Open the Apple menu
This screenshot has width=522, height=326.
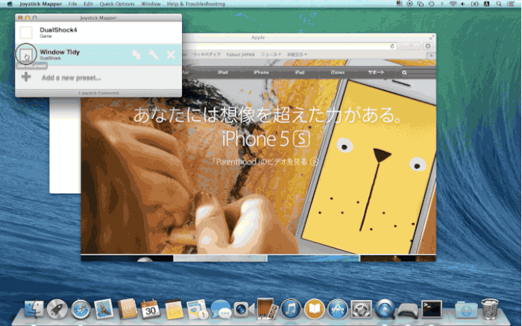tap(10, 4)
